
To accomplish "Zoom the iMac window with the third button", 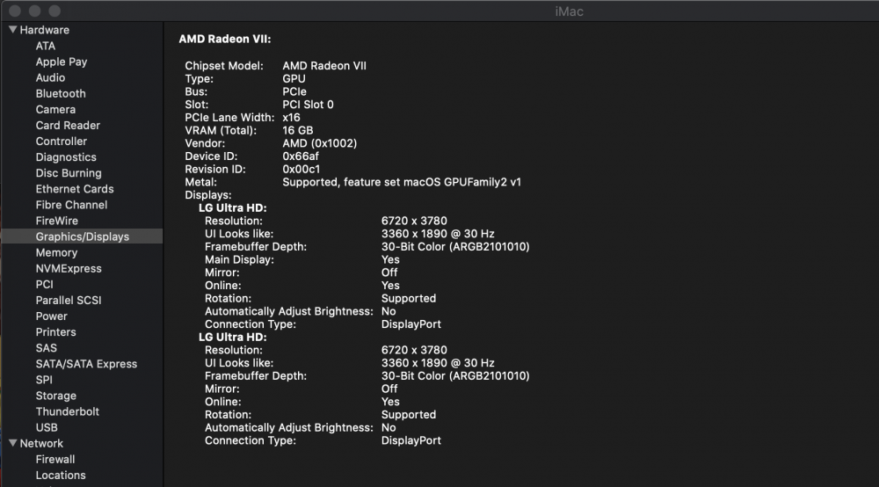I will click(x=54, y=11).
